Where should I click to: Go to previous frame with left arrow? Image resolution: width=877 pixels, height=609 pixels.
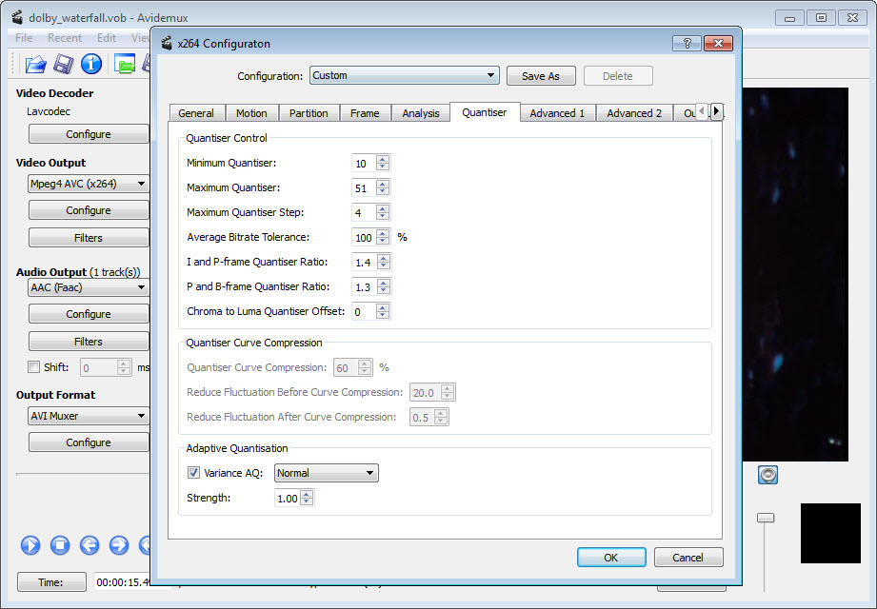pyautogui.click(x=90, y=544)
